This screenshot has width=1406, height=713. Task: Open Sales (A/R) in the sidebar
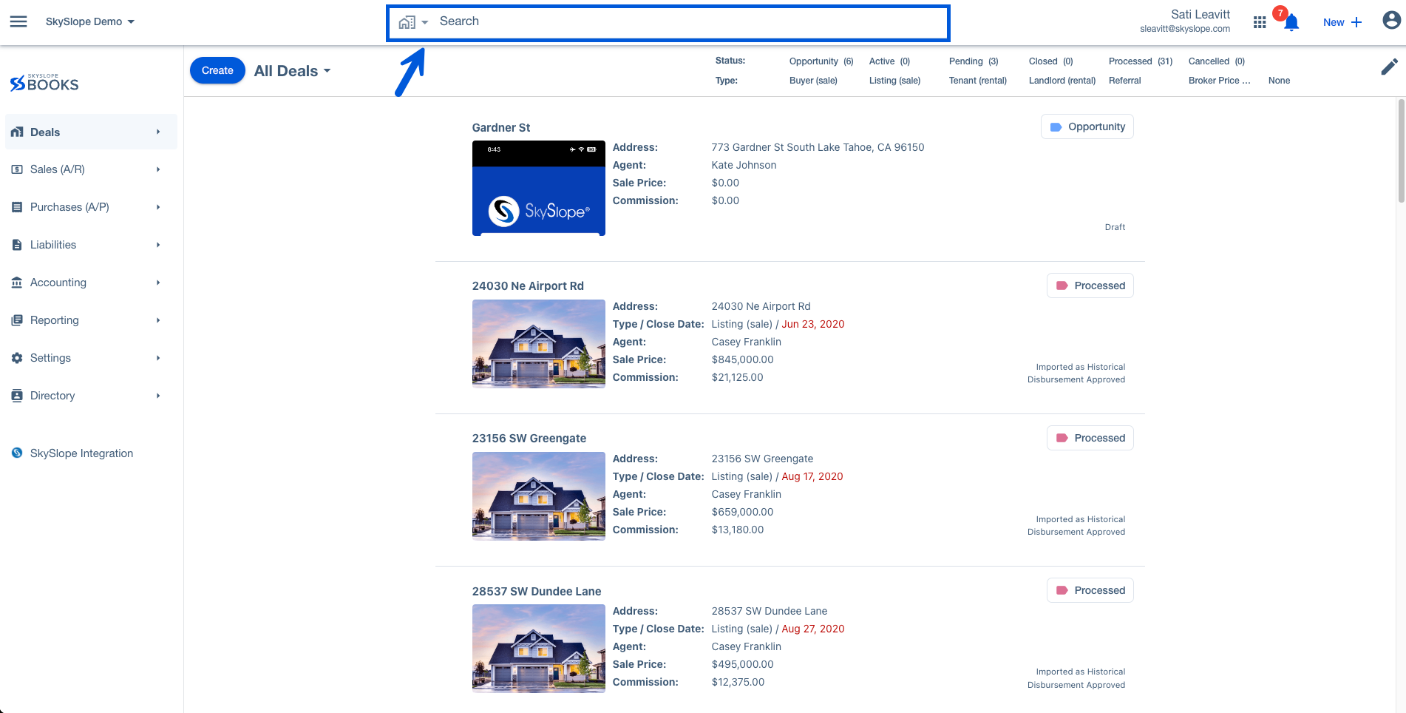(x=91, y=169)
